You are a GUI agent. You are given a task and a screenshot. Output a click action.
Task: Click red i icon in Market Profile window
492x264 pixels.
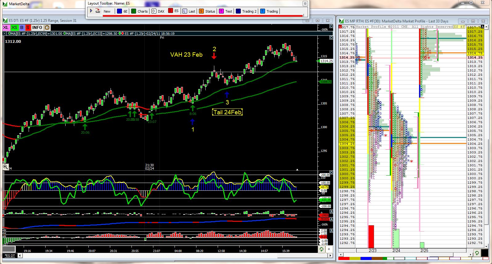click(340, 27)
